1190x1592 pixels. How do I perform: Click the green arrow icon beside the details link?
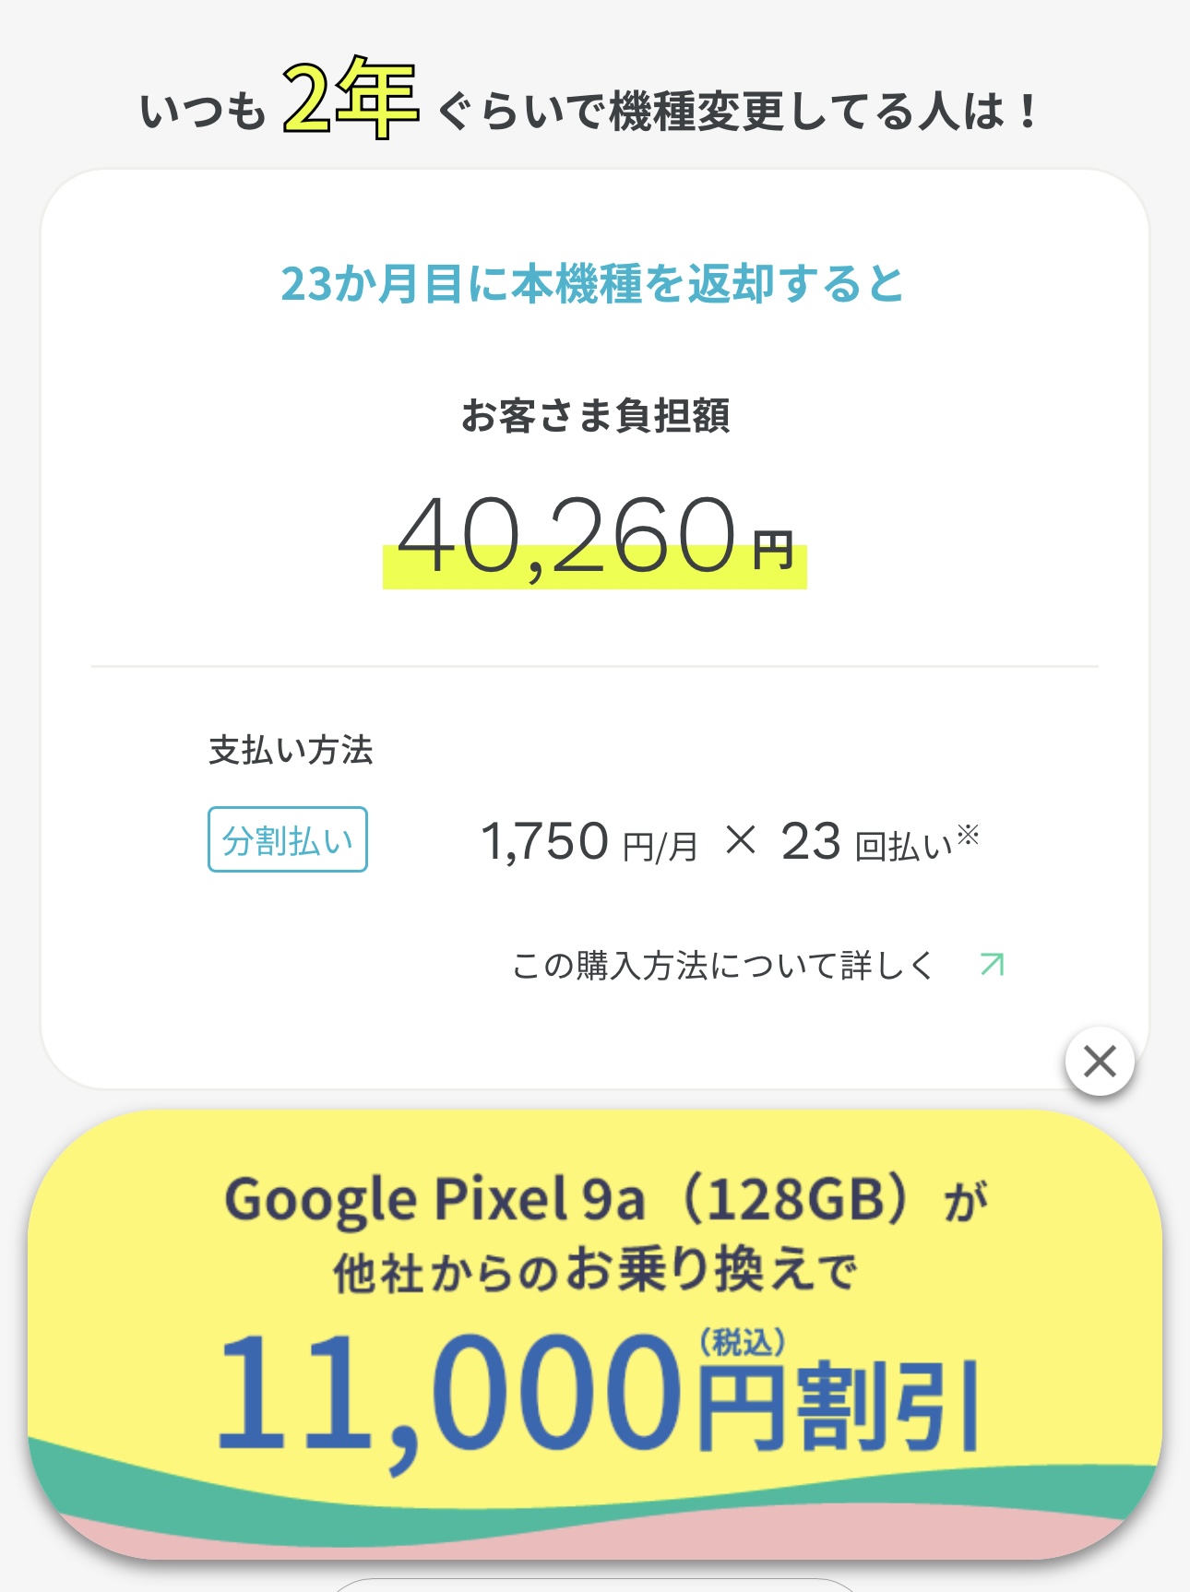992,965
